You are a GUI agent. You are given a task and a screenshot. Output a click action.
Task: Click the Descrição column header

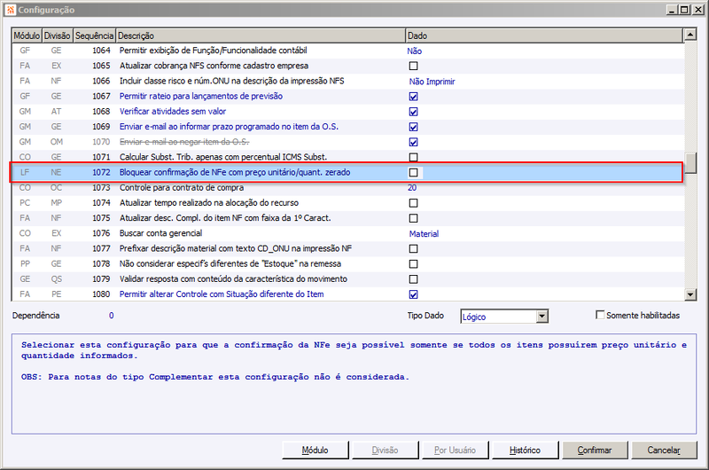[x=261, y=35]
